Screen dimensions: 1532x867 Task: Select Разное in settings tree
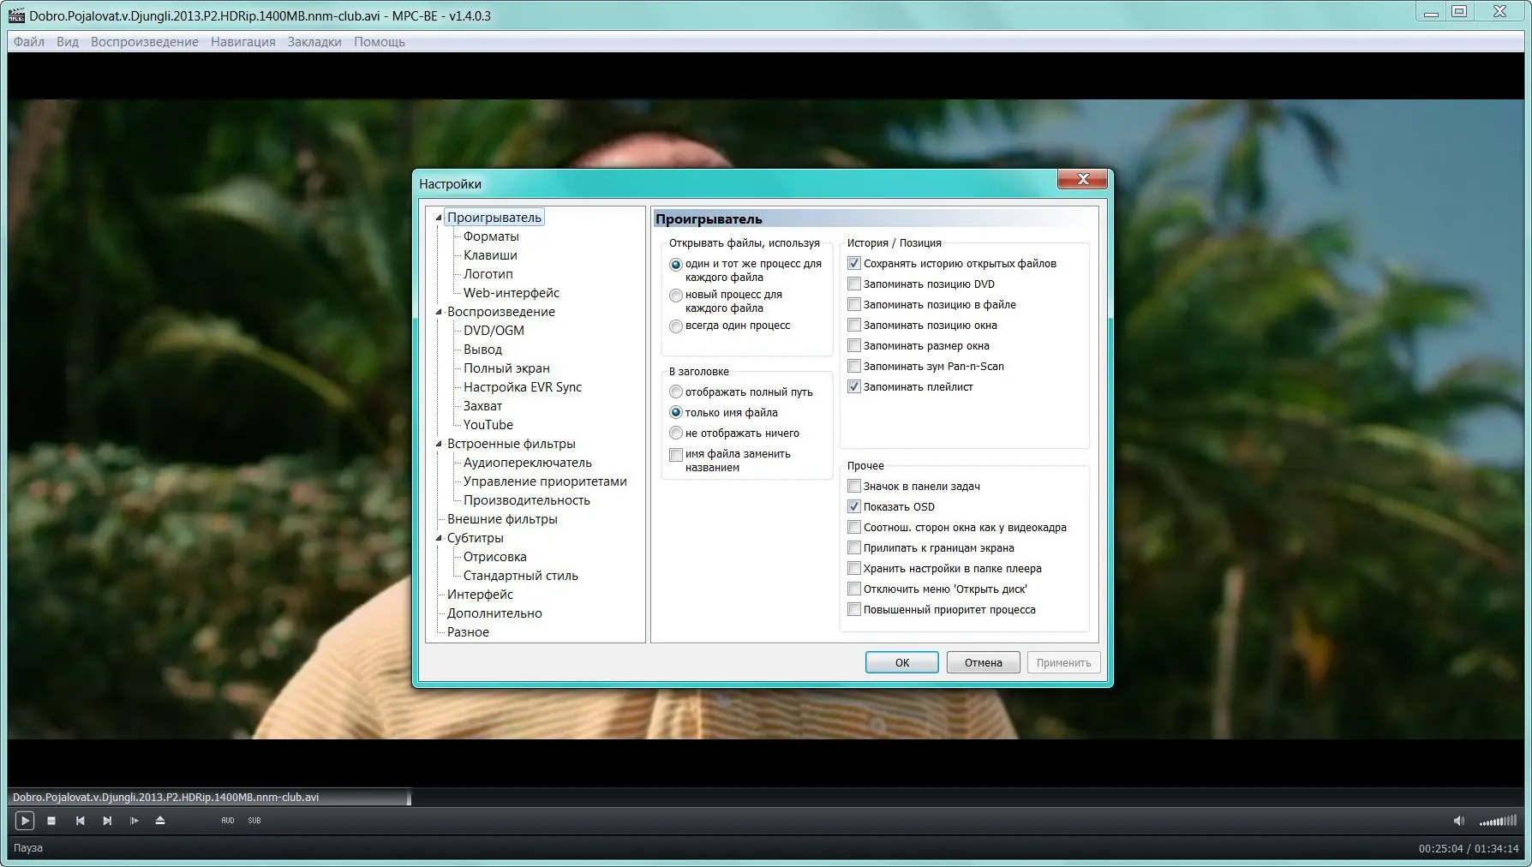(x=468, y=632)
